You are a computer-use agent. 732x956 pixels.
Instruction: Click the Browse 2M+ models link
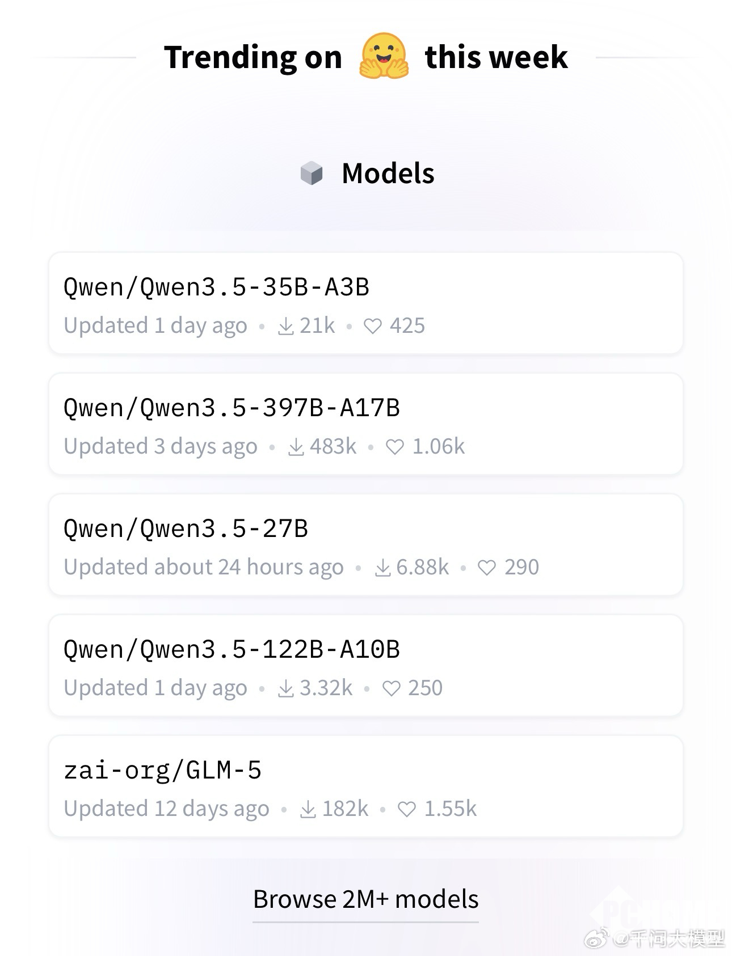[x=365, y=899]
